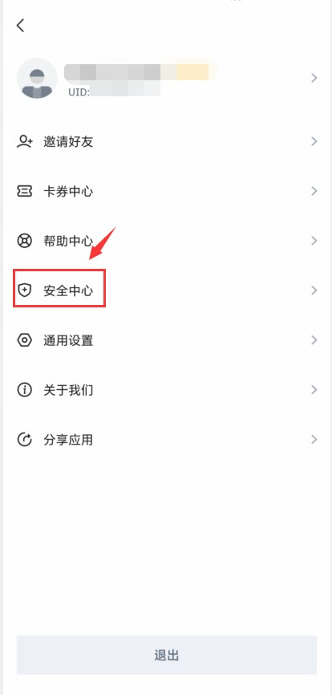Expand profile details via avatar row chevron
Image resolution: width=332 pixels, height=695 pixels.
click(314, 79)
